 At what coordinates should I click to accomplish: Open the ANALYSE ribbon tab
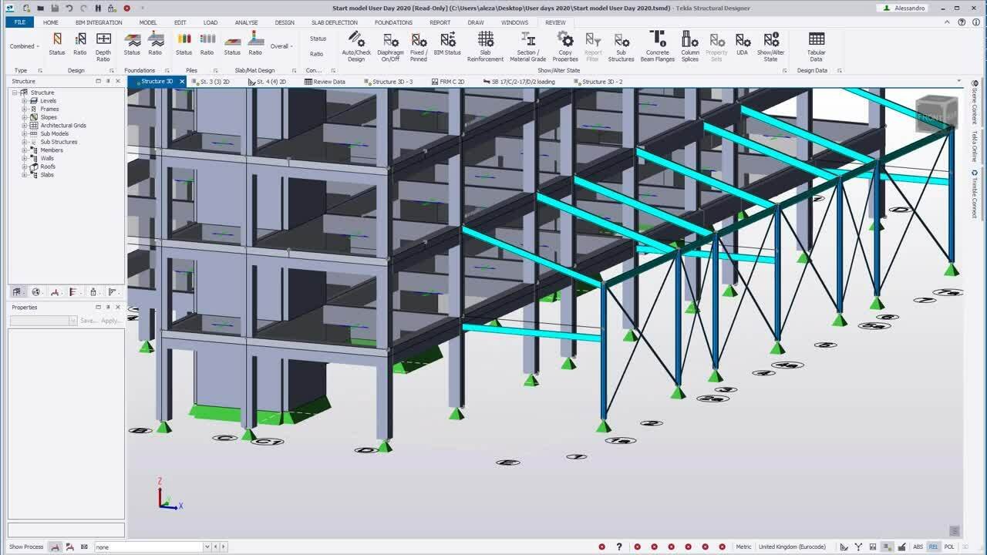246,22
